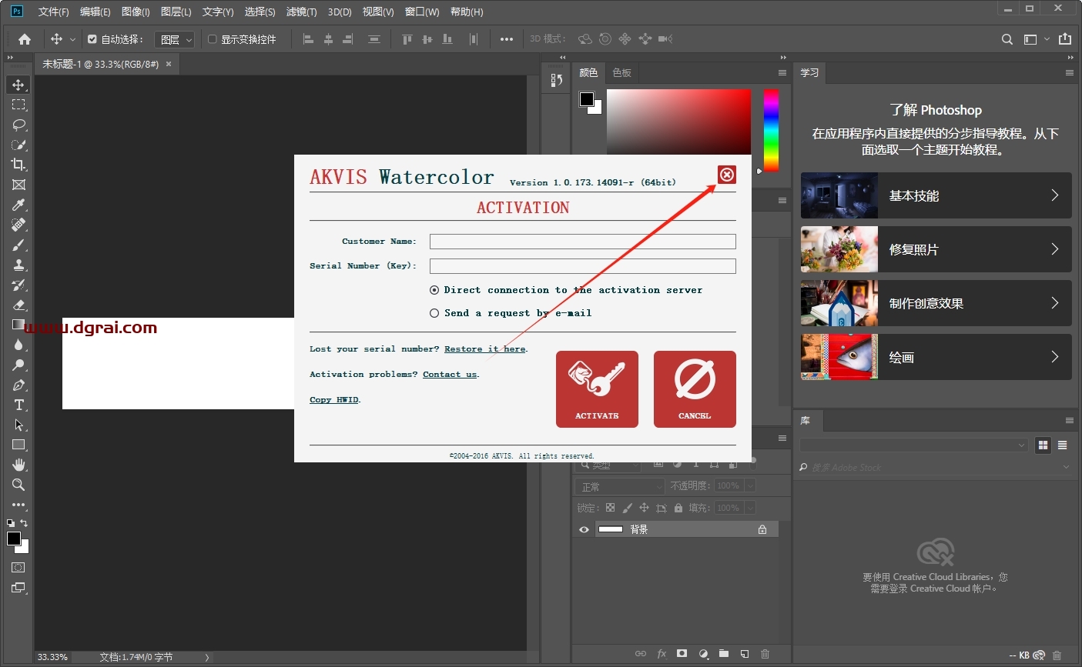Select the Quick Selection tool
The width and height of the screenshot is (1082, 667).
(x=18, y=145)
